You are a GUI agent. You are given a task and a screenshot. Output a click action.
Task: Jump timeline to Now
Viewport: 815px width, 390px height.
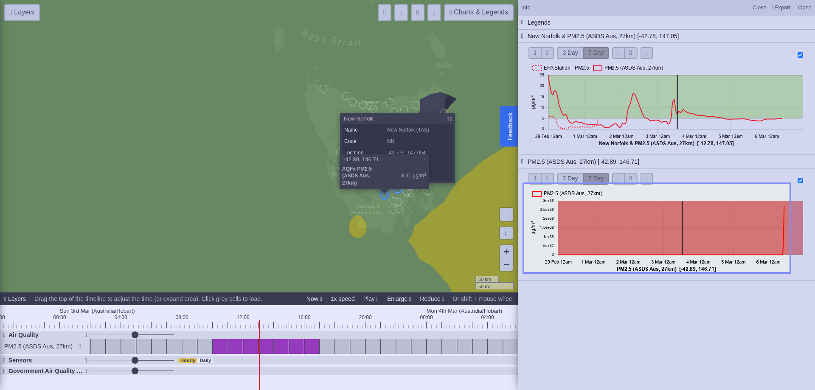314,299
